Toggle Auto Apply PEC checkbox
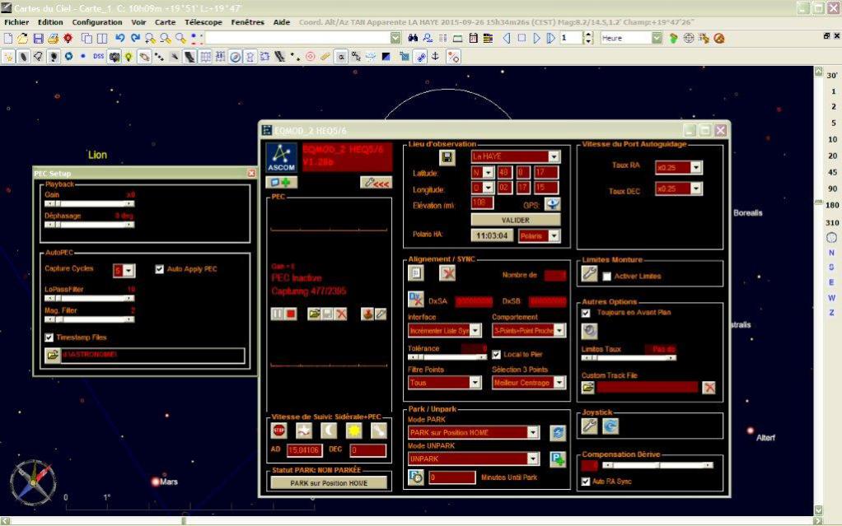 pos(160,269)
